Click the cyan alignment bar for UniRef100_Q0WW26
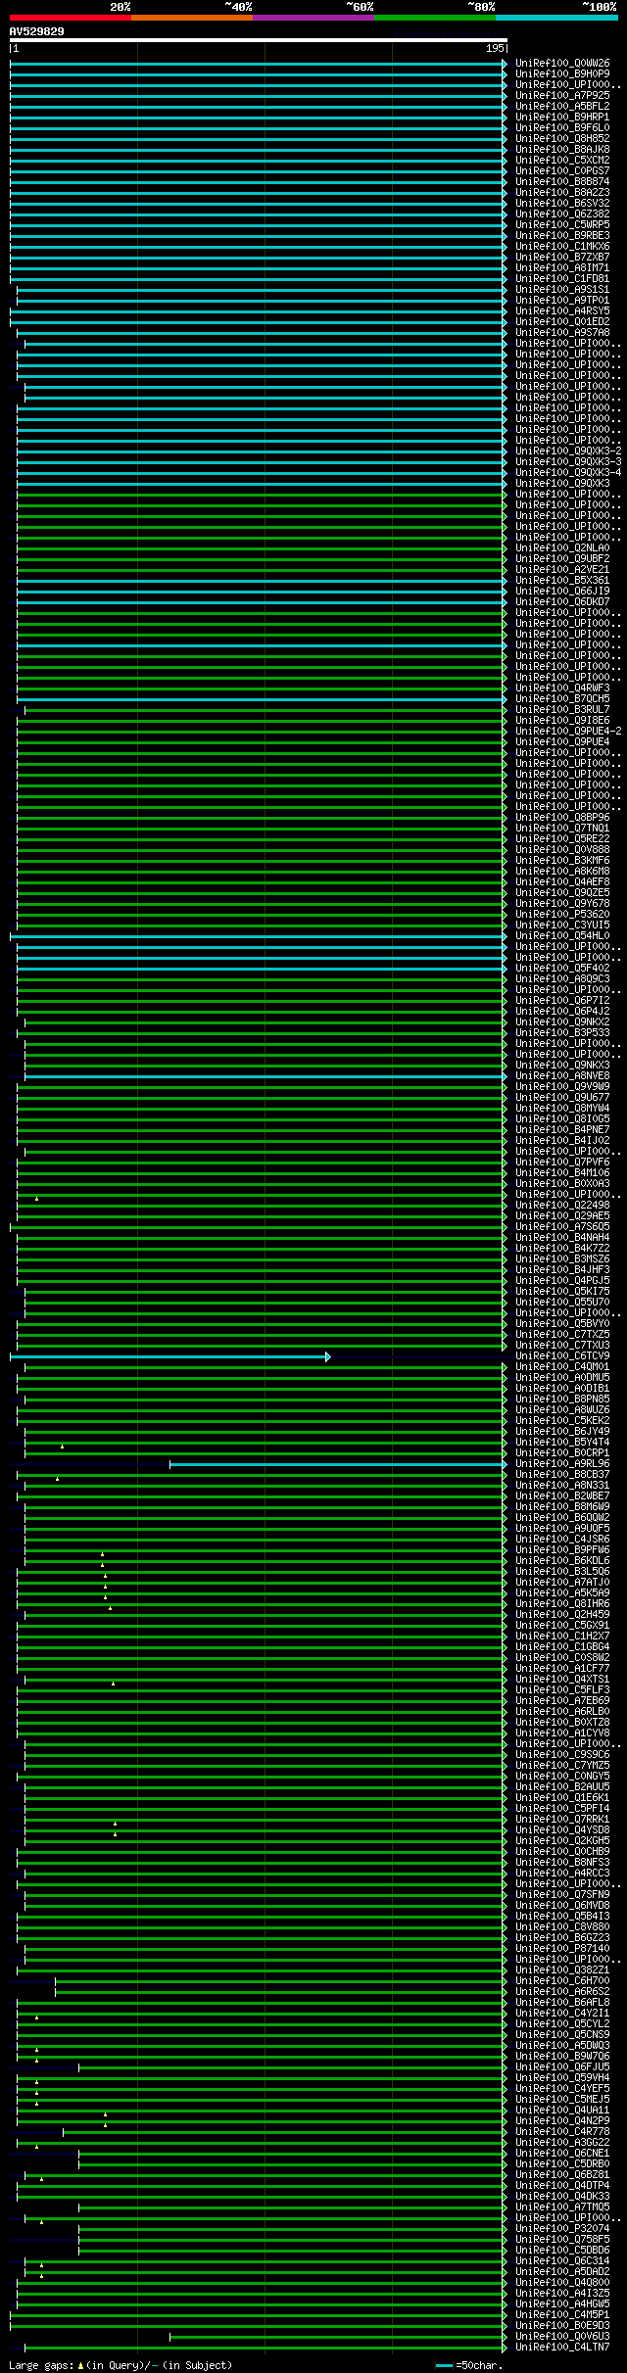Screen dimensions: 627x2373 coord(259,64)
